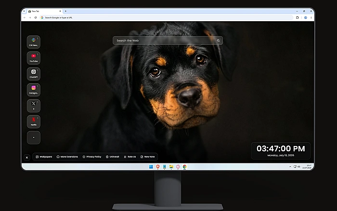Click the magnifier icon in Search the Web bar

pos(218,40)
